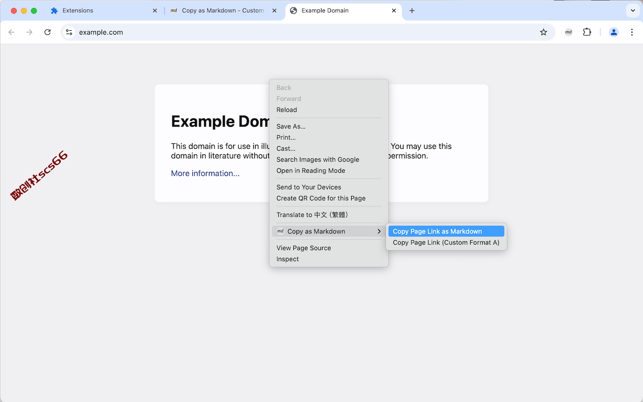Image resolution: width=643 pixels, height=402 pixels.
Task: Select Send to Your Devices
Action: (x=329, y=187)
